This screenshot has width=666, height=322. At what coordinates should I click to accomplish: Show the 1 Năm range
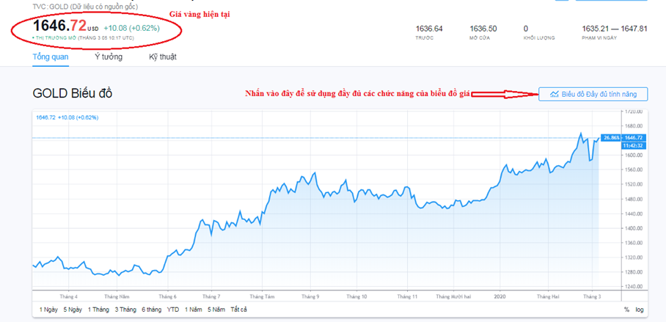click(193, 310)
